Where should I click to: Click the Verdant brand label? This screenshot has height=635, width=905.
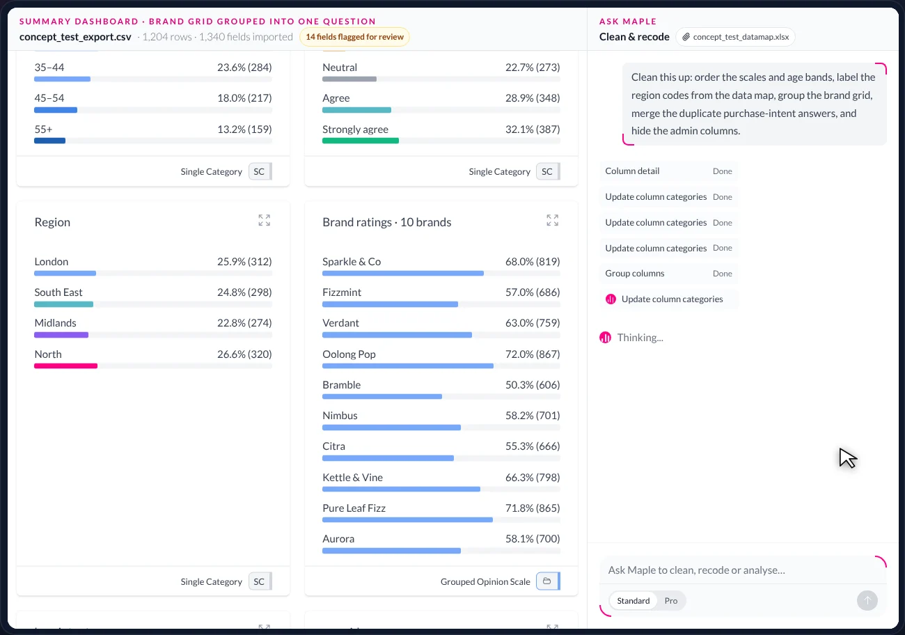point(341,323)
